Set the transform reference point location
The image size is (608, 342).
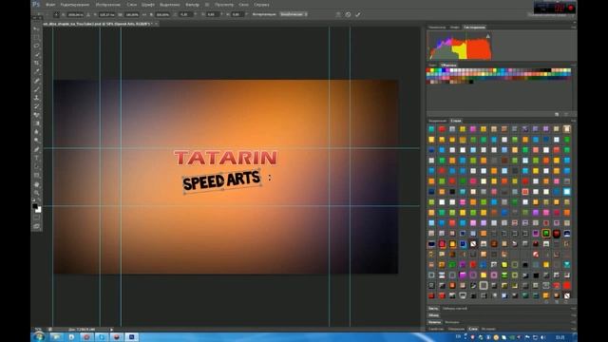pyautogui.click(x=56, y=14)
